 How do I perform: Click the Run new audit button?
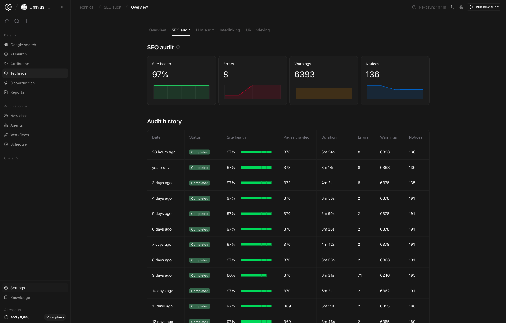(484, 7)
